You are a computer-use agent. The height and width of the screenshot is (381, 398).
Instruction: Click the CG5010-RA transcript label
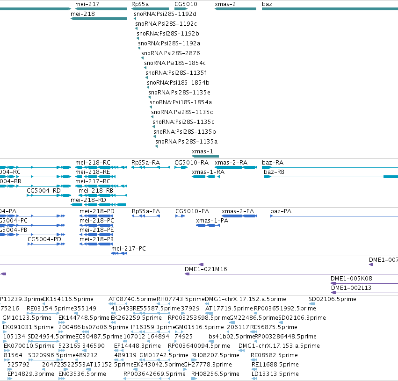click(x=192, y=163)
